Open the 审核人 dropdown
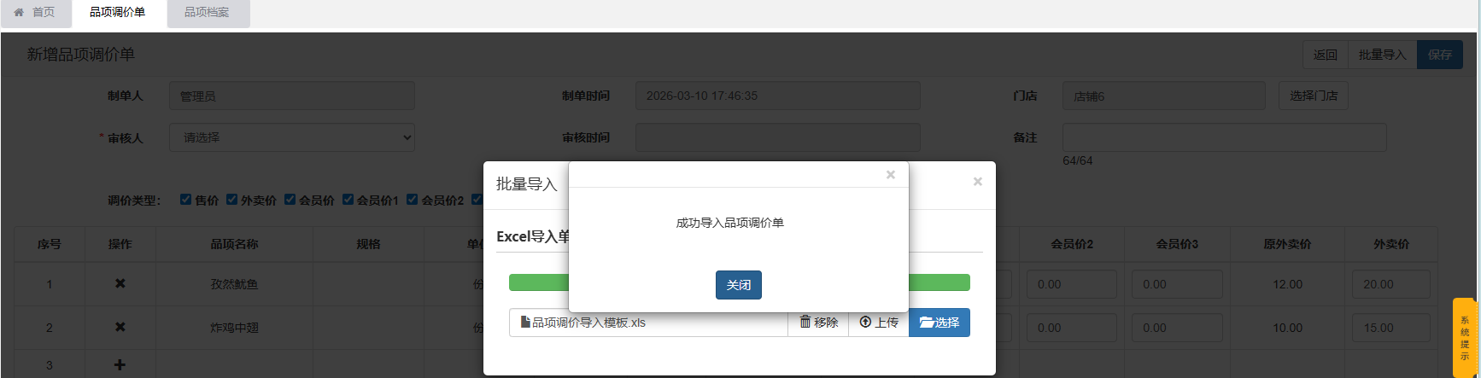The width and height of the screenshot is (1481, 378). (x=292, y=137)
